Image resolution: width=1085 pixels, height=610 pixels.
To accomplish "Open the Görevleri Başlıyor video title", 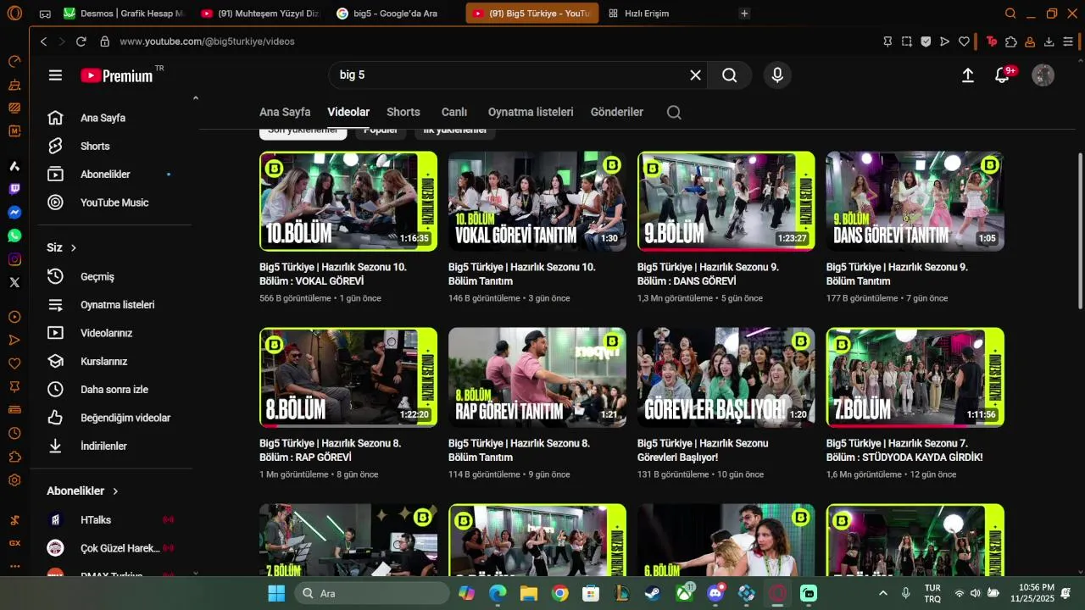I will coord(703,450).
